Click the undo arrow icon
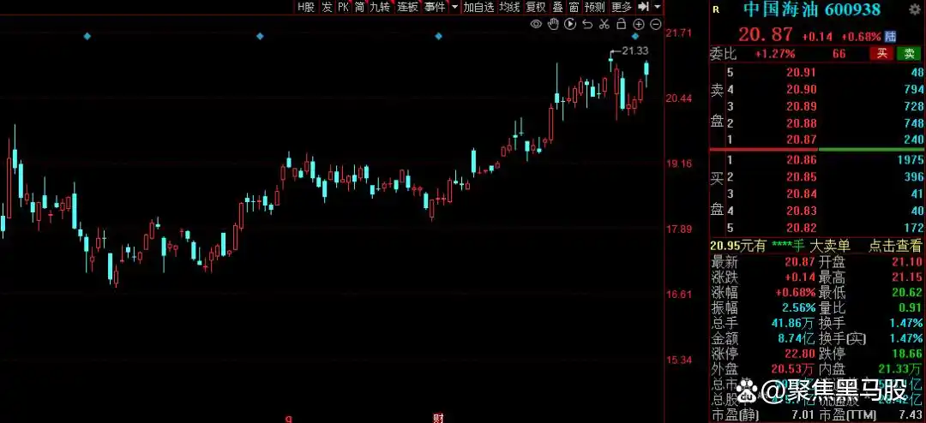The width and height of the screenshot is (926, 423). point(587,24)
